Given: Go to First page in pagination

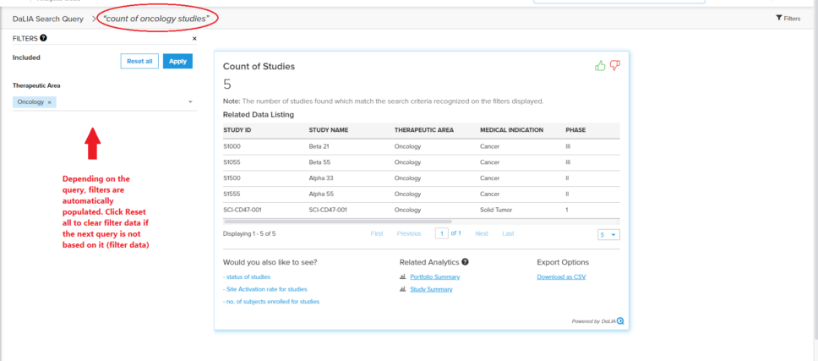Looking at the screenshot, I should coord(377,233).
